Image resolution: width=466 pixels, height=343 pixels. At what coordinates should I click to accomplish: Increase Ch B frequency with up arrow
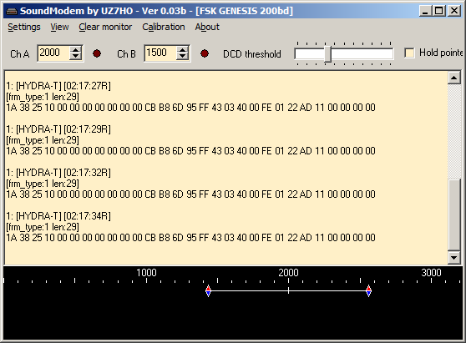tap(183, 49)
